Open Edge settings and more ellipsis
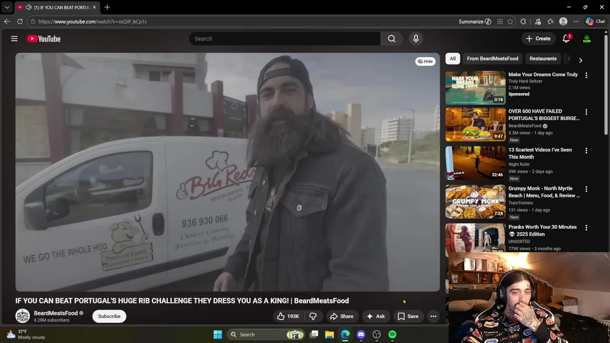 (576, 21)
